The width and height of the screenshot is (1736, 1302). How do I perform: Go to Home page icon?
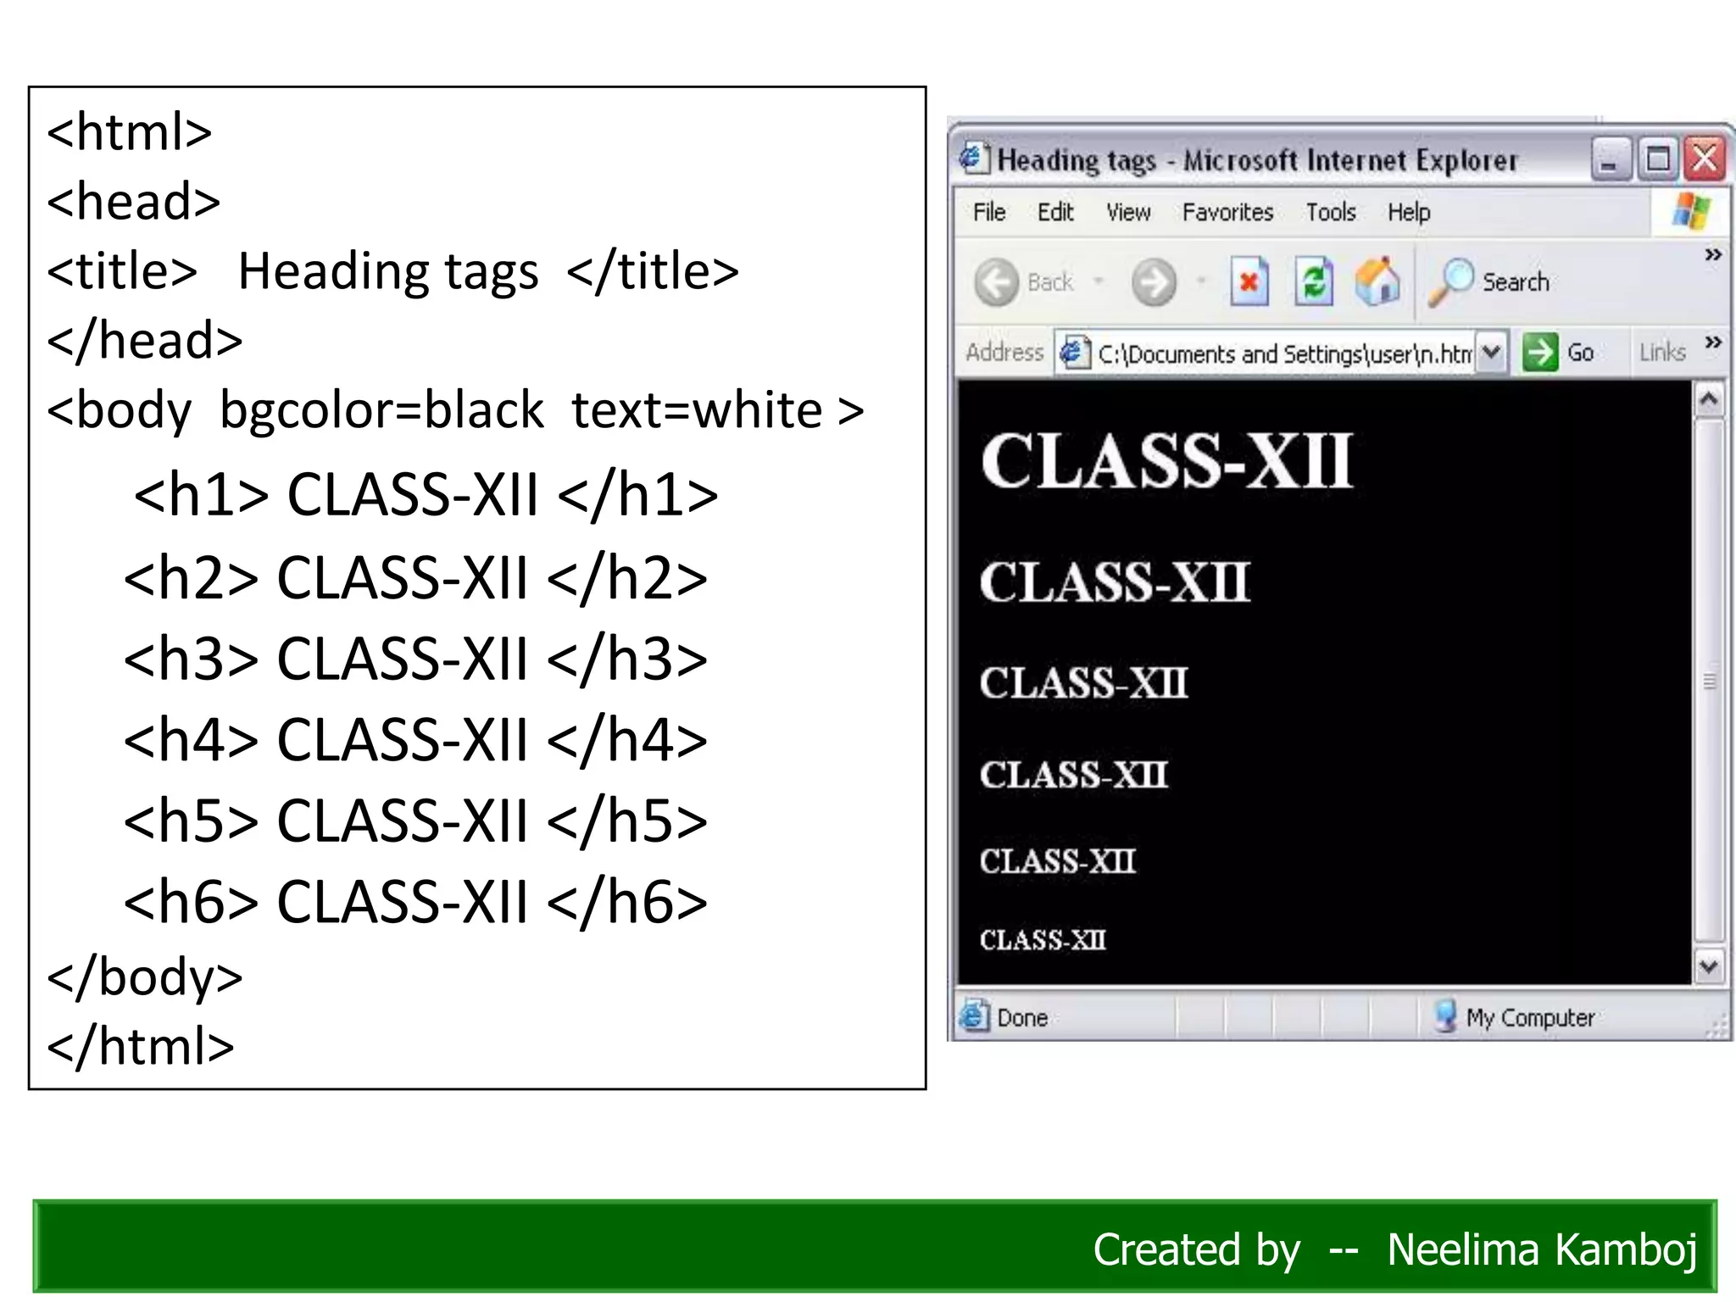tap(1377, 281)
